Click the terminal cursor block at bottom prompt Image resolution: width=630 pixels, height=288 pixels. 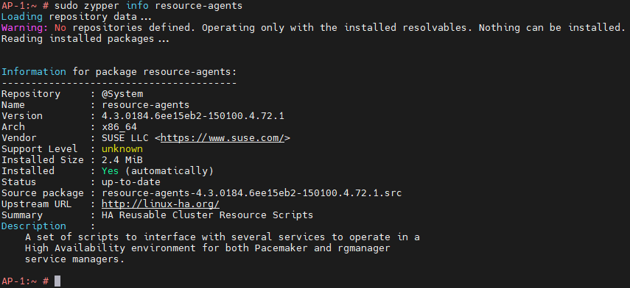(x=57, y=281)
